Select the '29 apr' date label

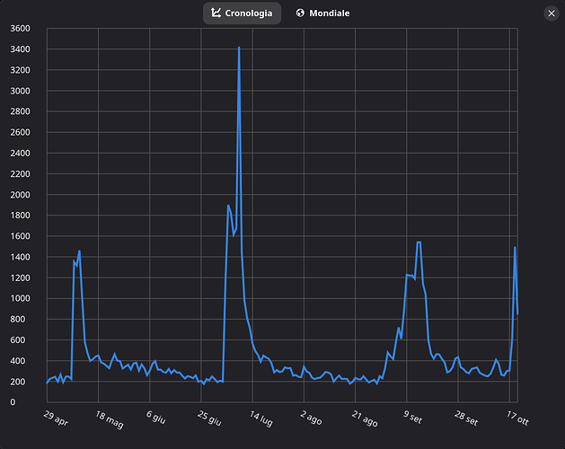(x=56, y=418)
